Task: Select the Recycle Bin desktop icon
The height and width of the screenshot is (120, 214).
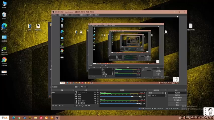Action: pos(4,16)
